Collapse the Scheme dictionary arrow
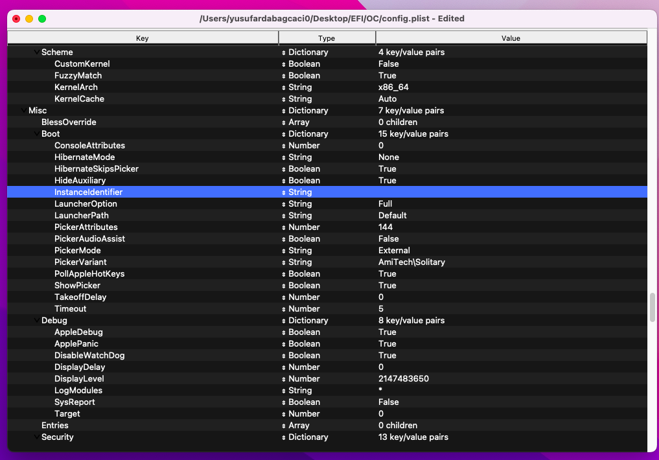The width and height of the screenshot is (659, 460). click(x=36, y=52)
